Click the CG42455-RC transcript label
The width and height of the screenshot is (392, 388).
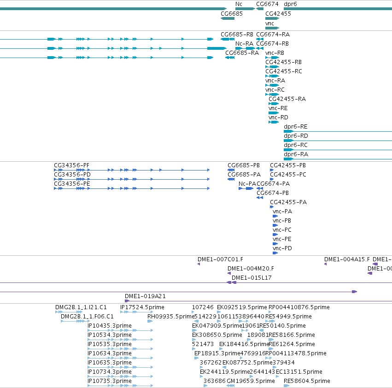coord(284,71)
